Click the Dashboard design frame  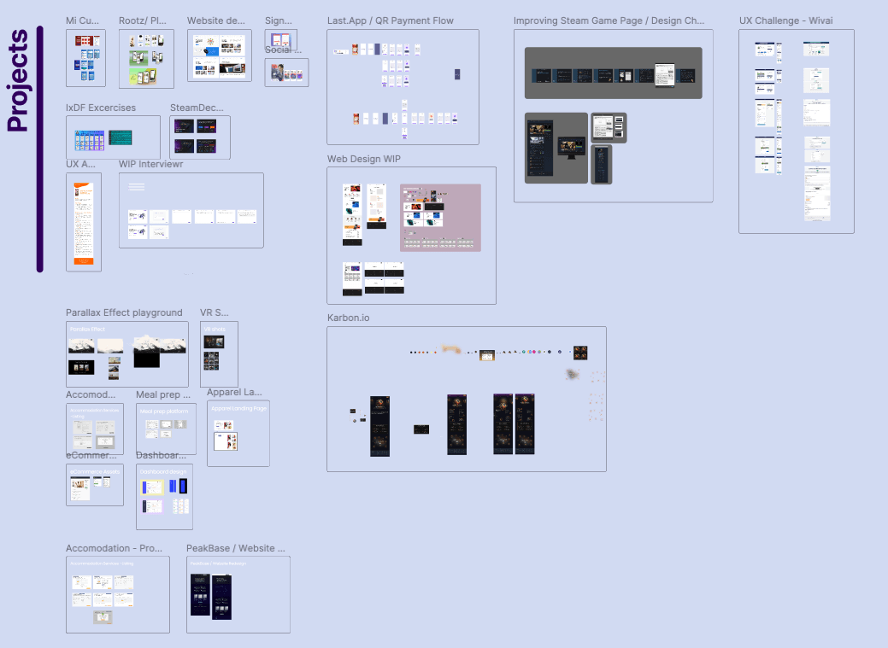tap(164, 497)
